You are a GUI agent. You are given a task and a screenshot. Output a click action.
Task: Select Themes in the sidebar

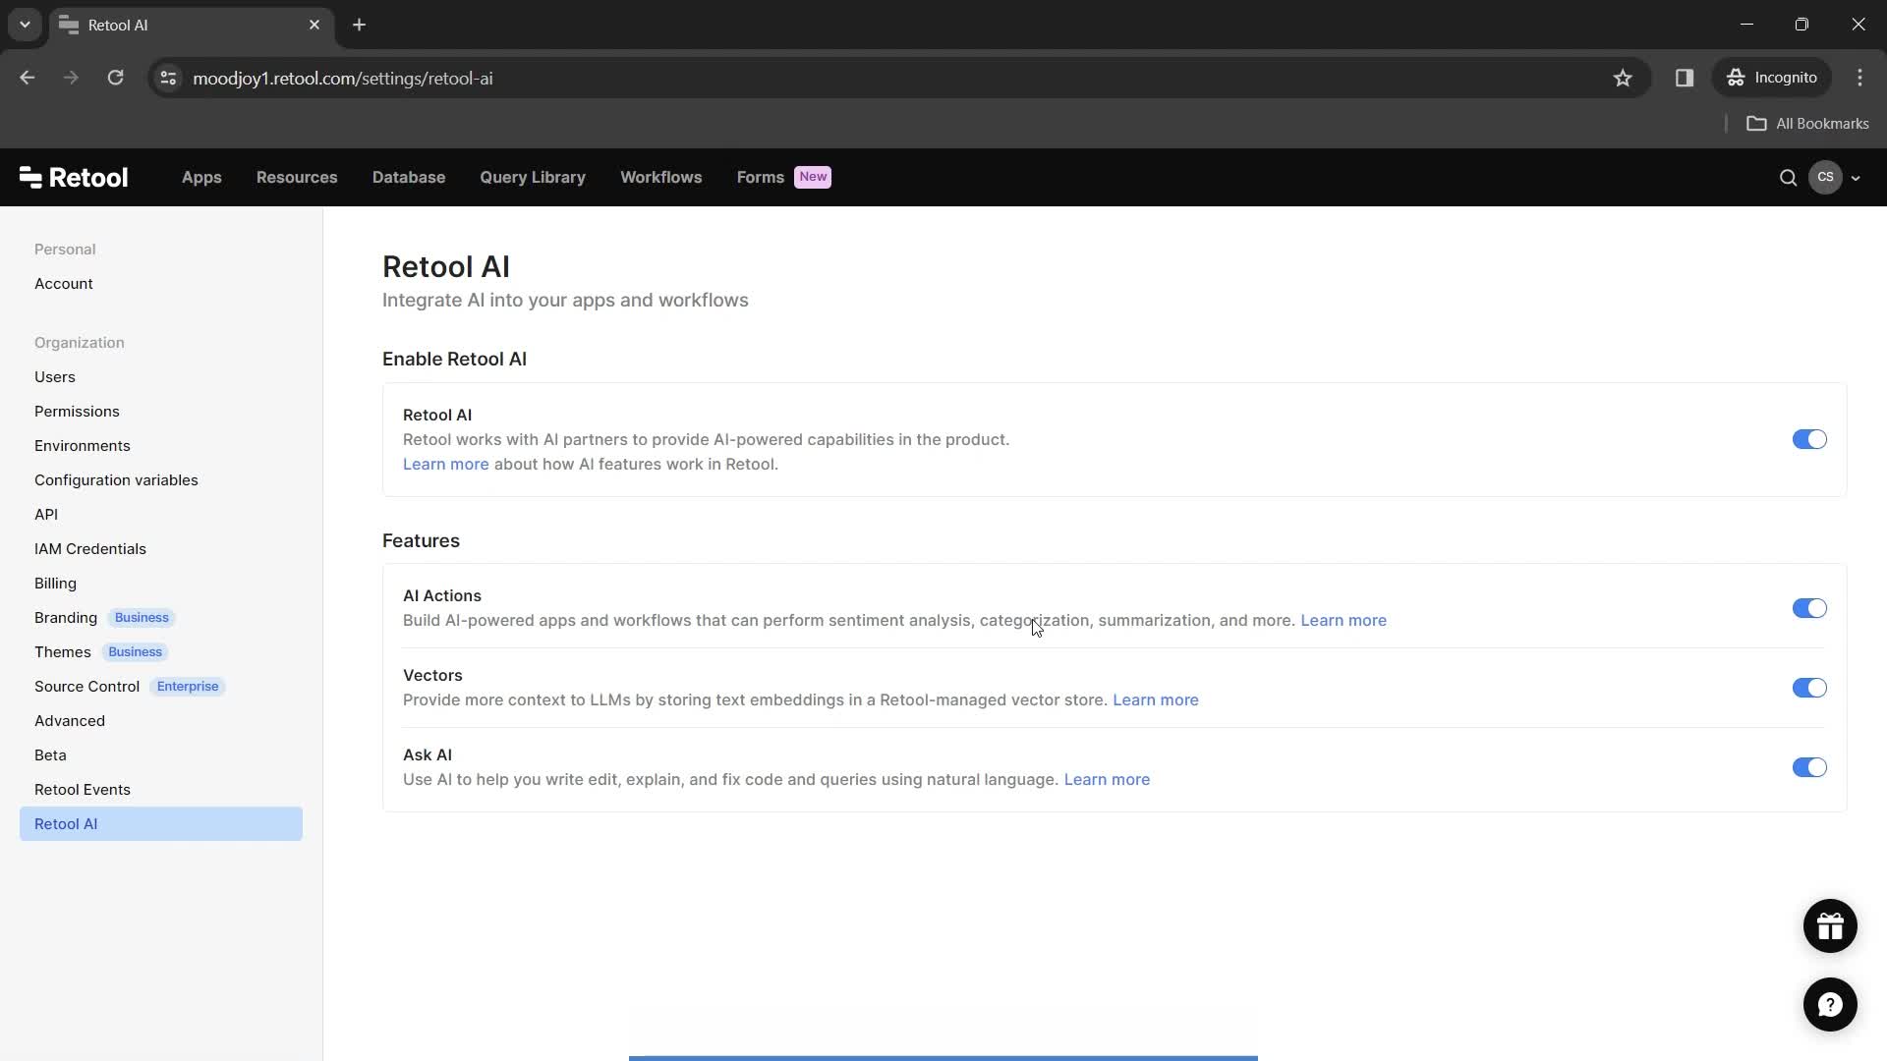[x=63, y=652]
